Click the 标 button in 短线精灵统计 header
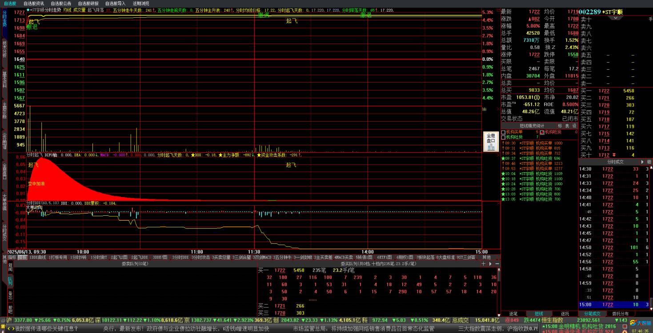 (x=560, y=126)
